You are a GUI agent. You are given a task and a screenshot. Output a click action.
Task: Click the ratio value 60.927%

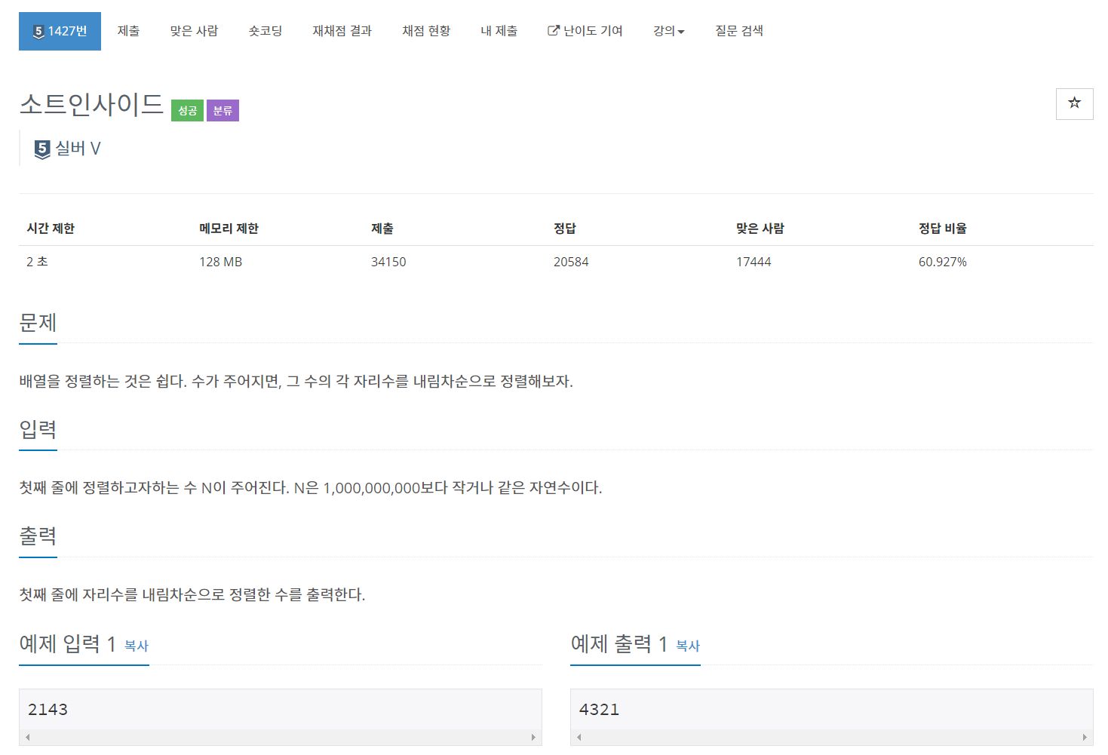[x=943, y=262]
